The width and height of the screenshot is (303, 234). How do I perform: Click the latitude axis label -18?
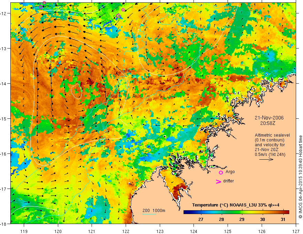coord(4,224)
